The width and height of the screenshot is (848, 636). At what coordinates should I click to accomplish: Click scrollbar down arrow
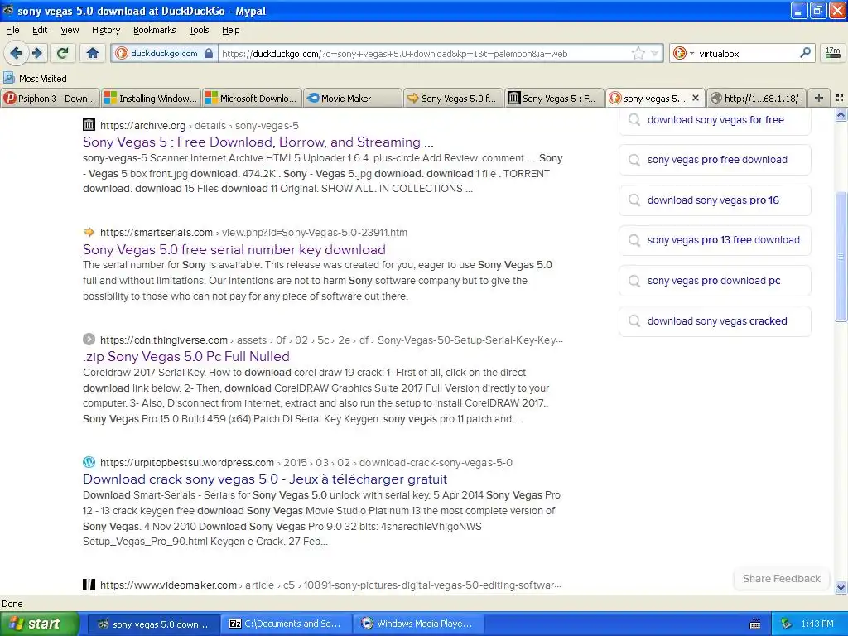click(x=841, y=587)
